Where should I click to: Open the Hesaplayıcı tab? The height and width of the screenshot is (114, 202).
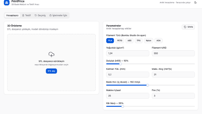tap(12, 15)
